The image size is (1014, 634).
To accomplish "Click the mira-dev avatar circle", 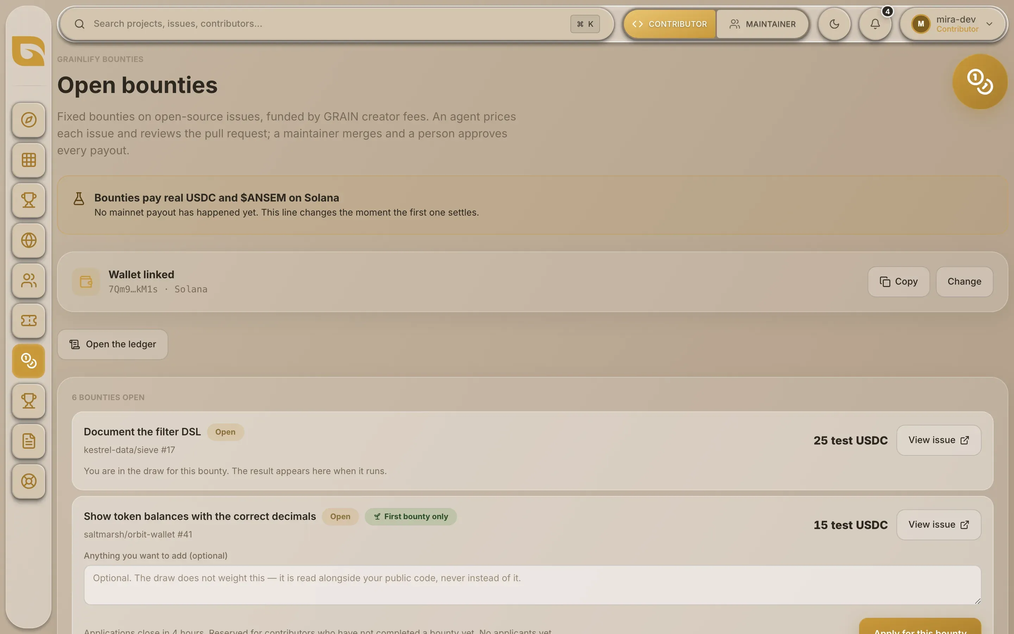I will 921,24.
